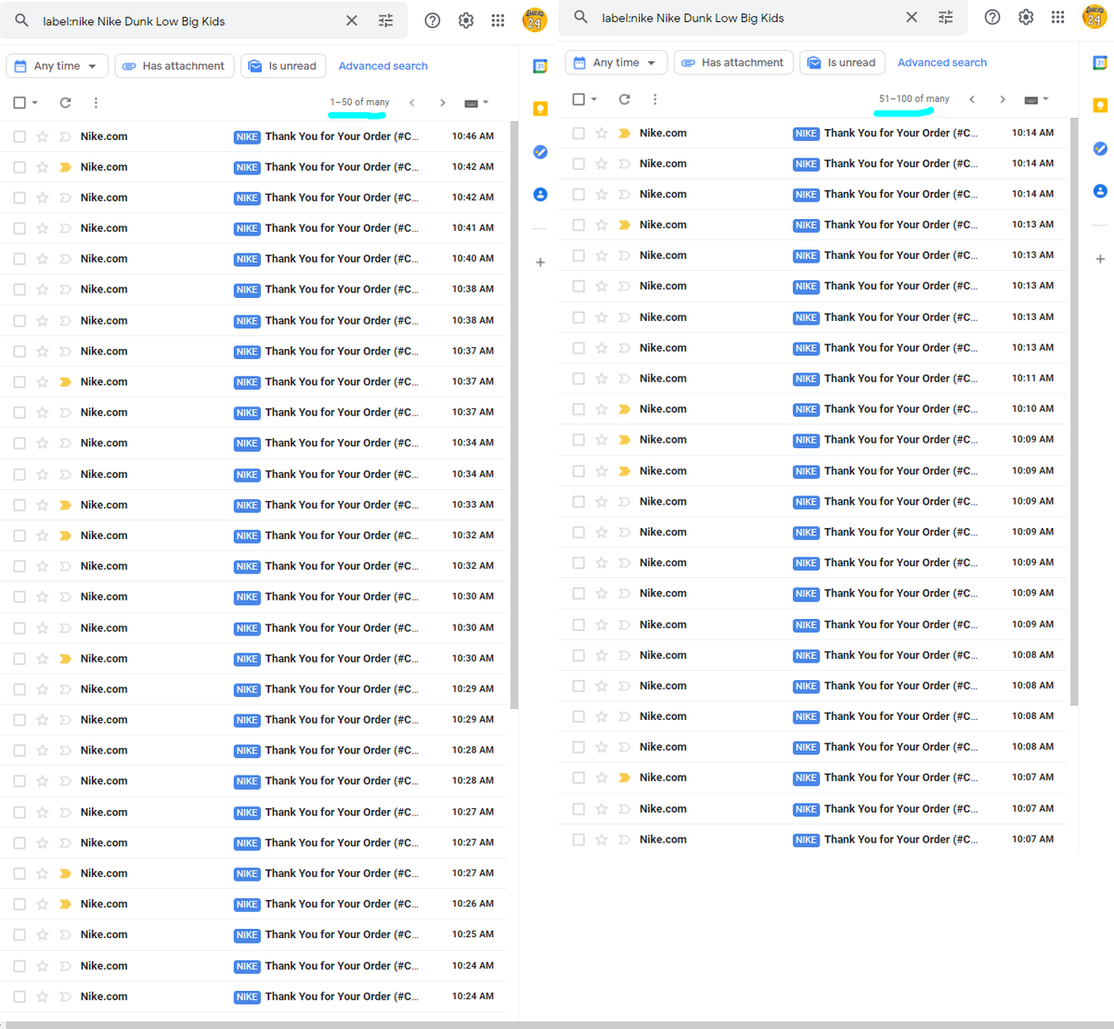Click the '51–100 of many' counter
This screenshot has width=1114, height=1029.
click(x=914, y=98)
